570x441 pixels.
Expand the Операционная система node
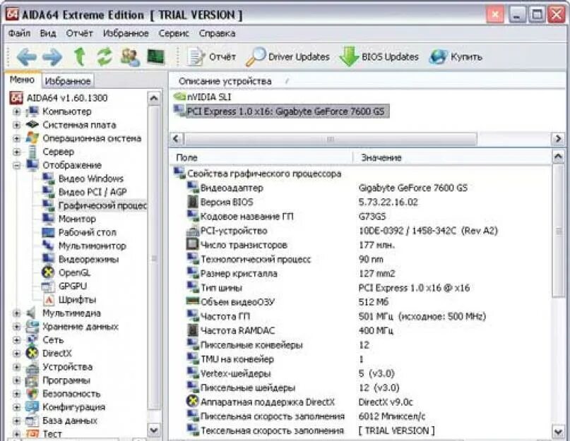point(16,138)
